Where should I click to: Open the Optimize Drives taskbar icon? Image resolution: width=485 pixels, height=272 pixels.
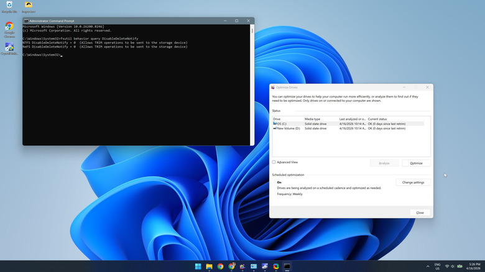242,266
